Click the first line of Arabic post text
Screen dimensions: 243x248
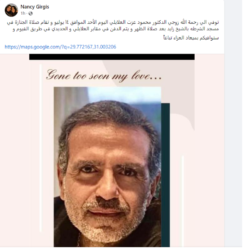(x=113, y=23)
